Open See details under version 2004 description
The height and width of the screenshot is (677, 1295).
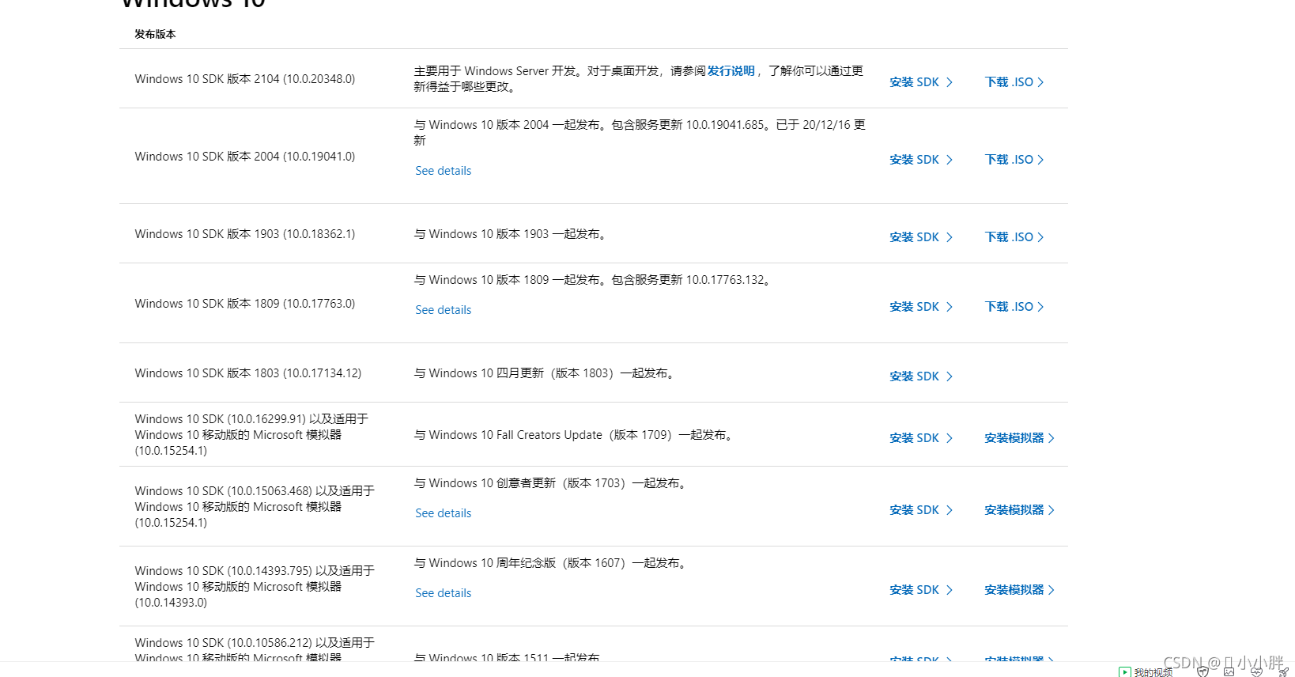tap(444, 171)
